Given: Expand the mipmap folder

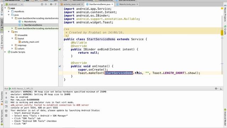Looking at the screenshot, I should pyautogui.click(x=12, y=45).
